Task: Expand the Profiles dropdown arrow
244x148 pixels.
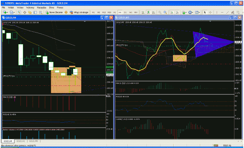Action: click(14, 13)
